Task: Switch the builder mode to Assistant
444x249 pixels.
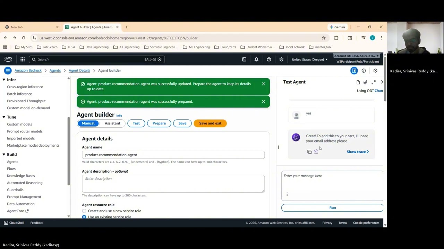Action: coord(112,123)
